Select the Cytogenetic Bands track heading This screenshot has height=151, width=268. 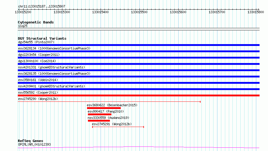(36, 22)
